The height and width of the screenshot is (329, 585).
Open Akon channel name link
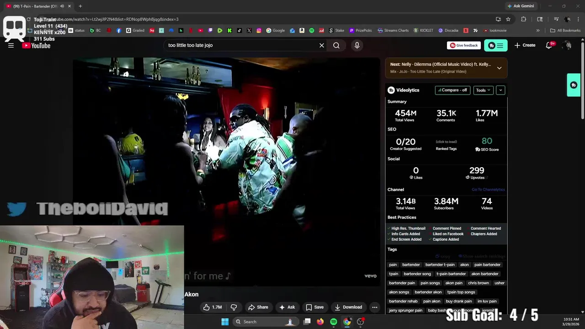(x=191, y=294)
